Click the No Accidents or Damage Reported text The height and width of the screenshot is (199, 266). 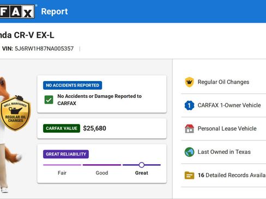100,100
